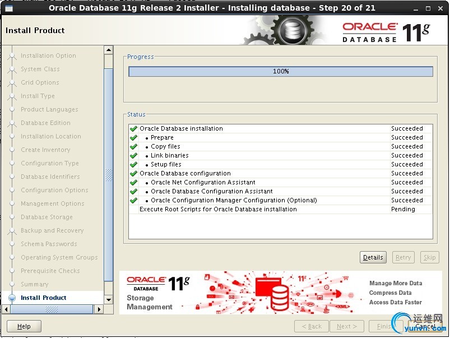Select the Installation Option step
450x338 pixels.
tap(48, 55)
